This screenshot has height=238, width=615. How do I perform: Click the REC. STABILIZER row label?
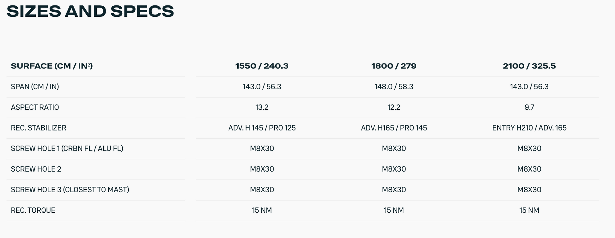(x=39, y=128)
